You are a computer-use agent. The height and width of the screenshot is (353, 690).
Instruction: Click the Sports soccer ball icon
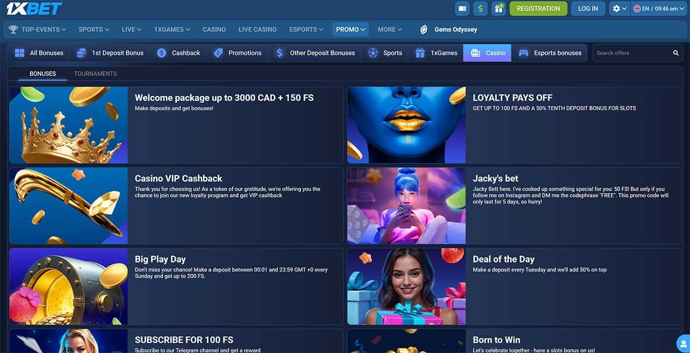373,53
